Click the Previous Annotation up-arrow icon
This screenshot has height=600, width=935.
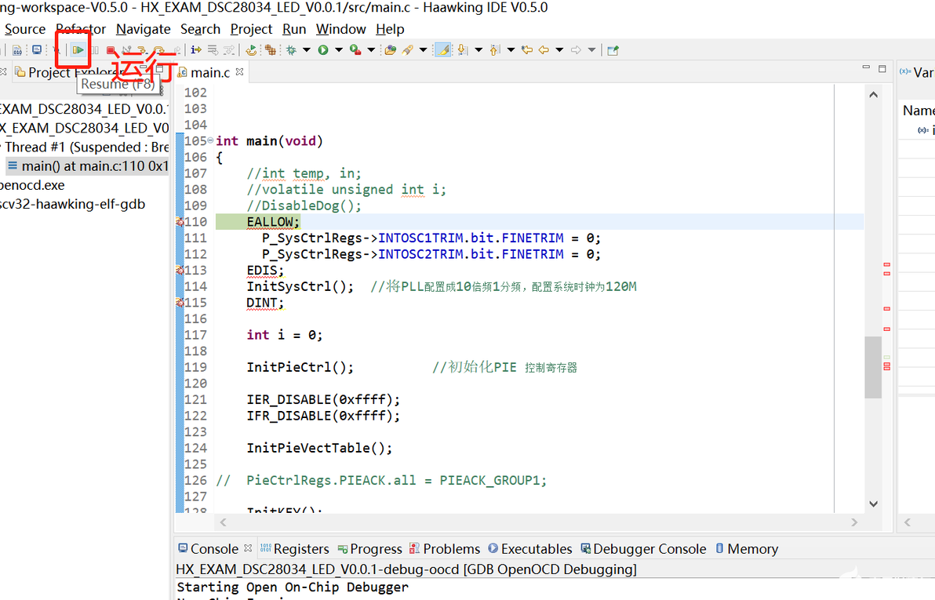pyautogui.click(x=495, y=50)
